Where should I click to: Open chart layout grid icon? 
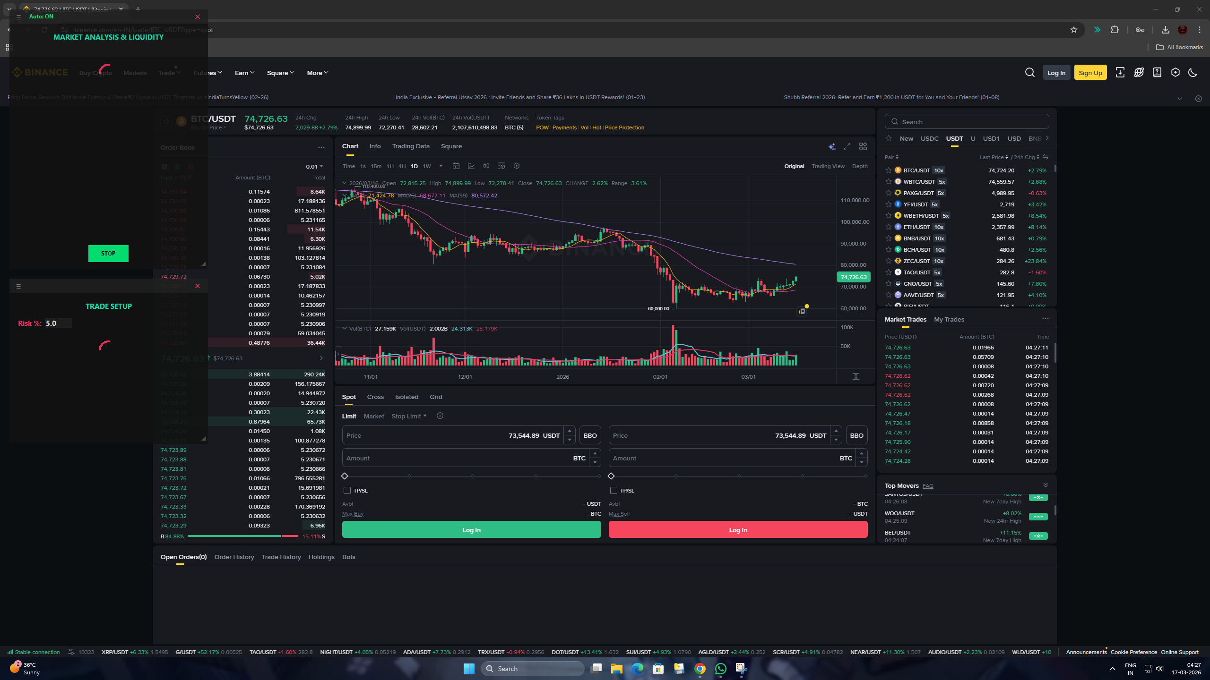pos(863,147)
